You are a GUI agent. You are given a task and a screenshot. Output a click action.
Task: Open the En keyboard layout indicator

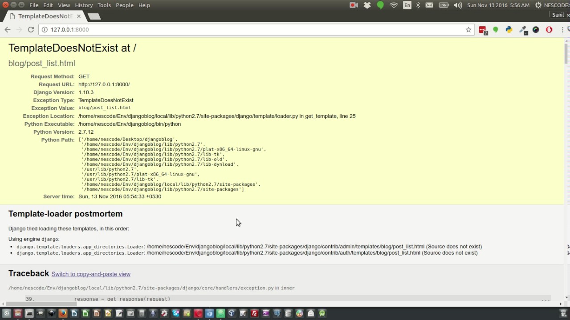coord(407,5)
